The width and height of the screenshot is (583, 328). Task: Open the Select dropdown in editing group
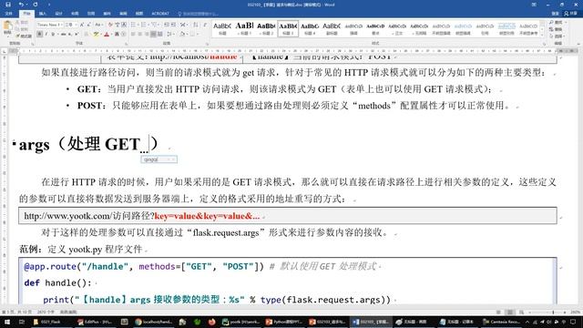coord(557,36)
